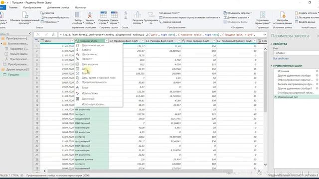319x179 pixels.
Task: Collapse the ПРИМЕНЕННЫЕ ШАГИ section
Action: (x=271, y=66)
